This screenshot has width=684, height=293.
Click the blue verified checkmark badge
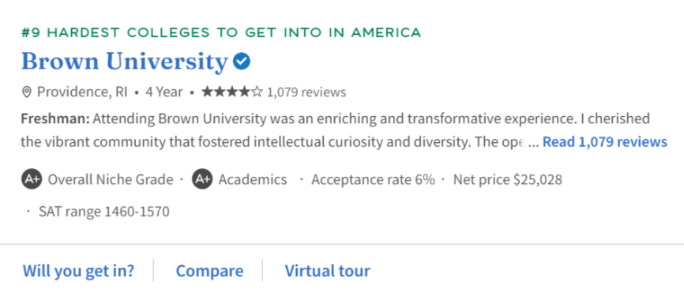pos(241,62)
